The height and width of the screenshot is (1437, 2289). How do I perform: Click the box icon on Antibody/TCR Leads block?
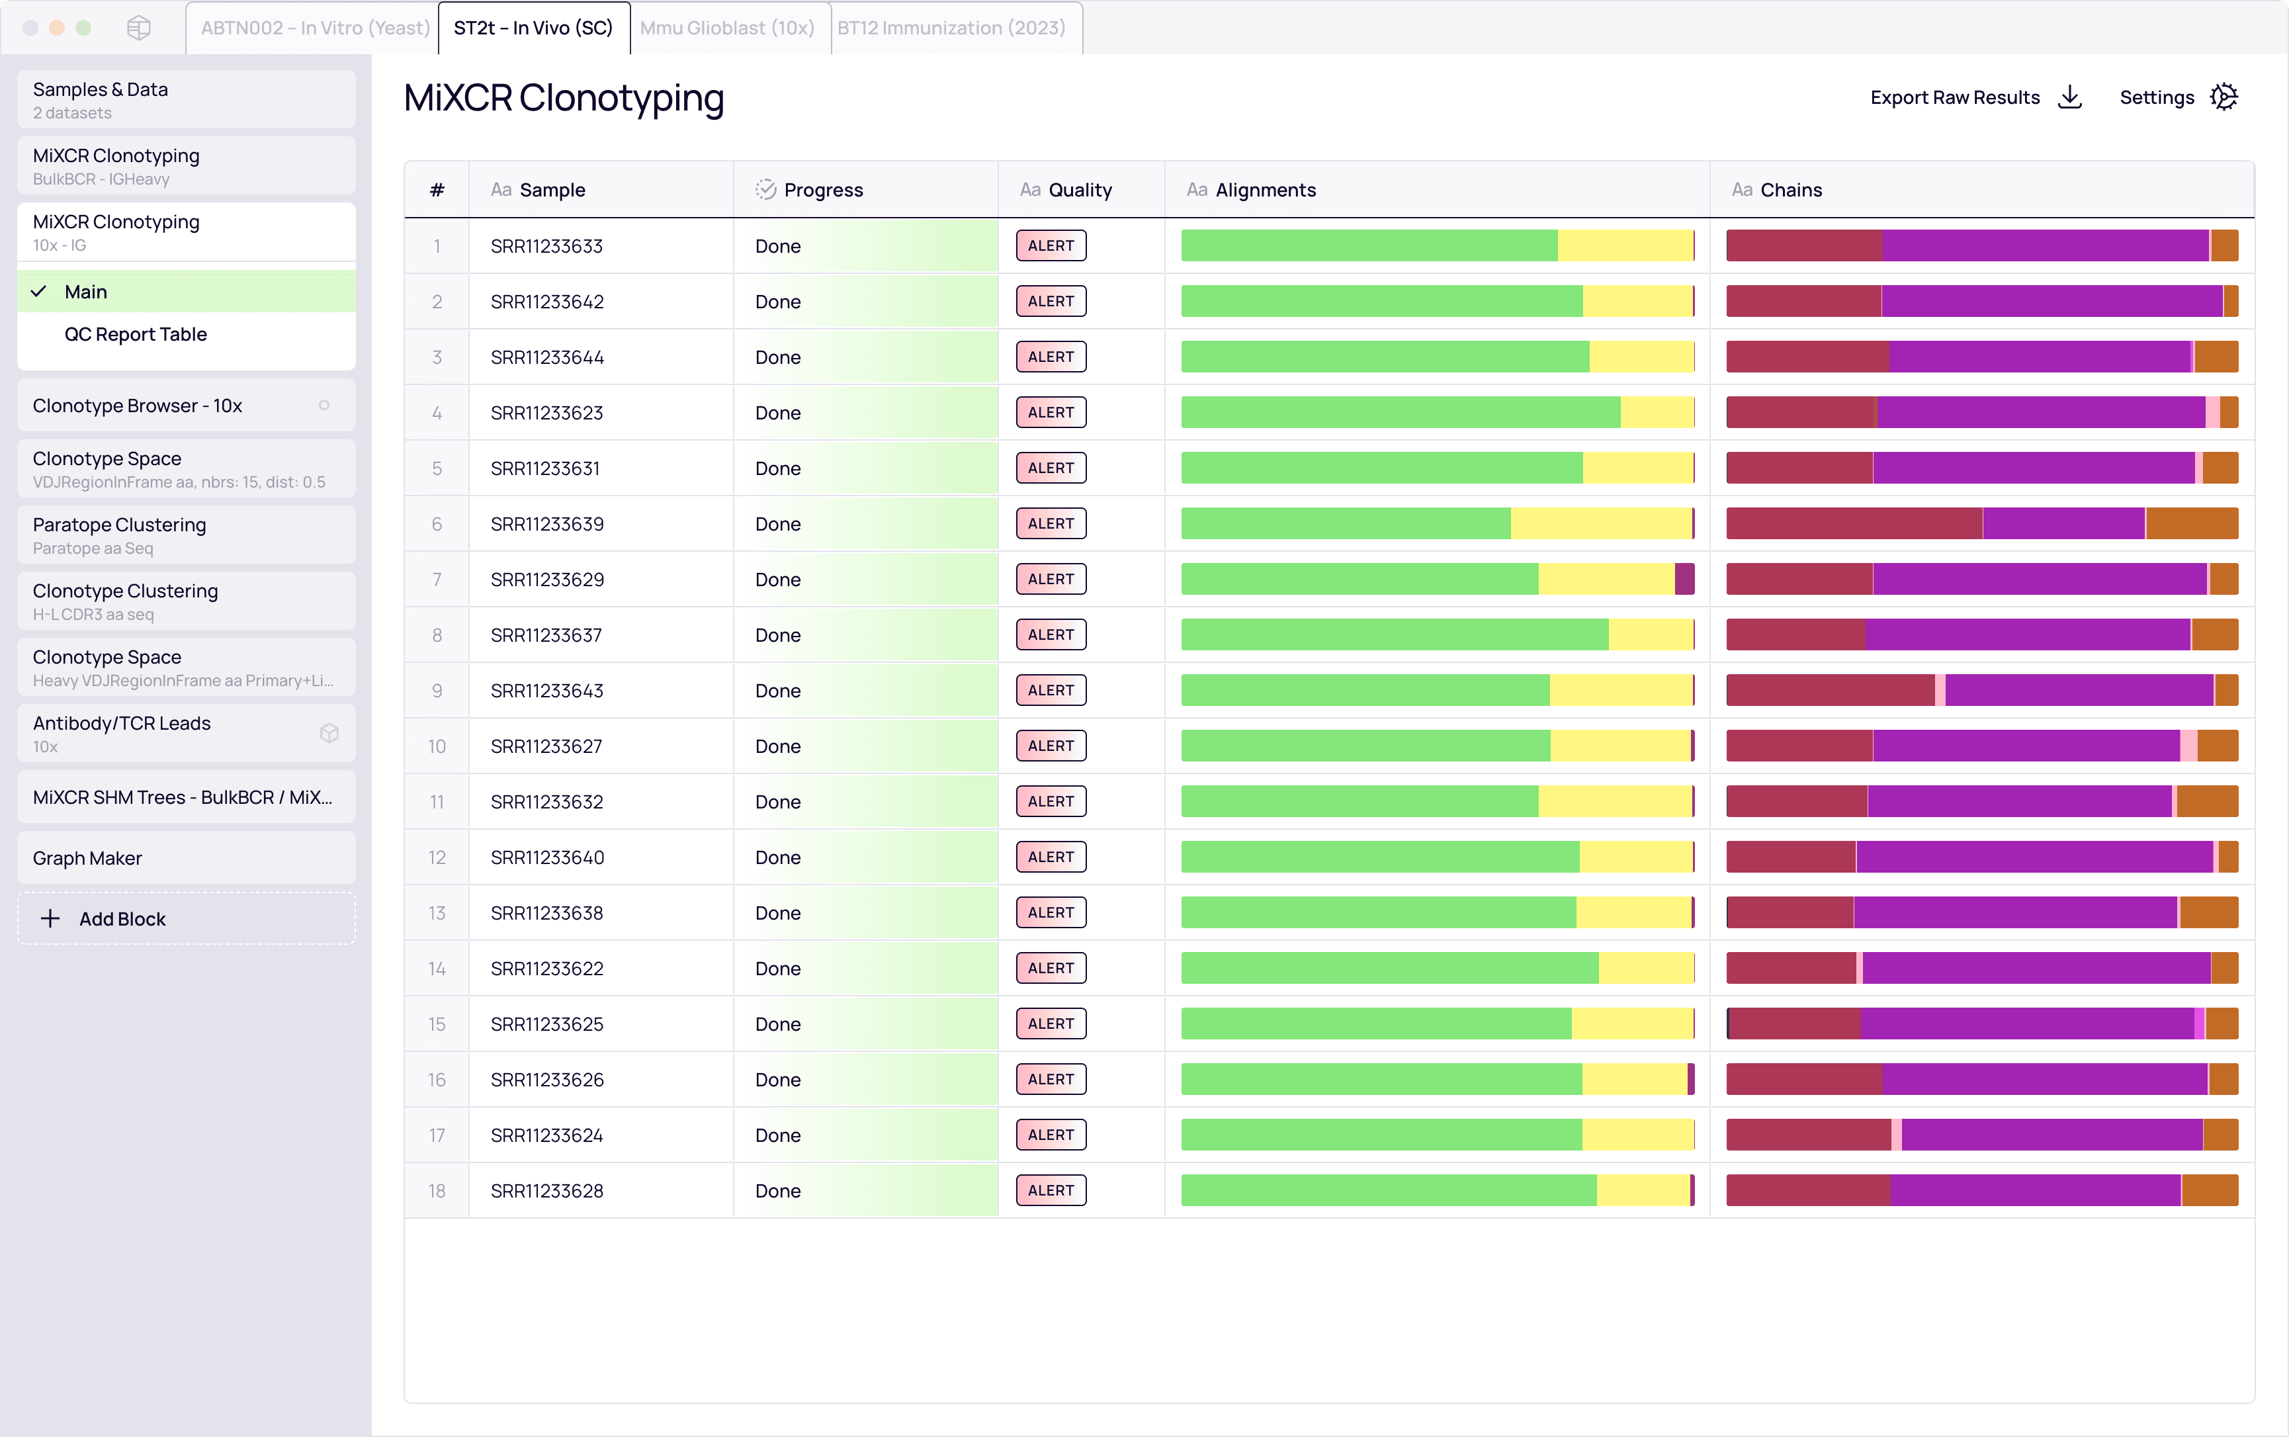tap(329, 734)
